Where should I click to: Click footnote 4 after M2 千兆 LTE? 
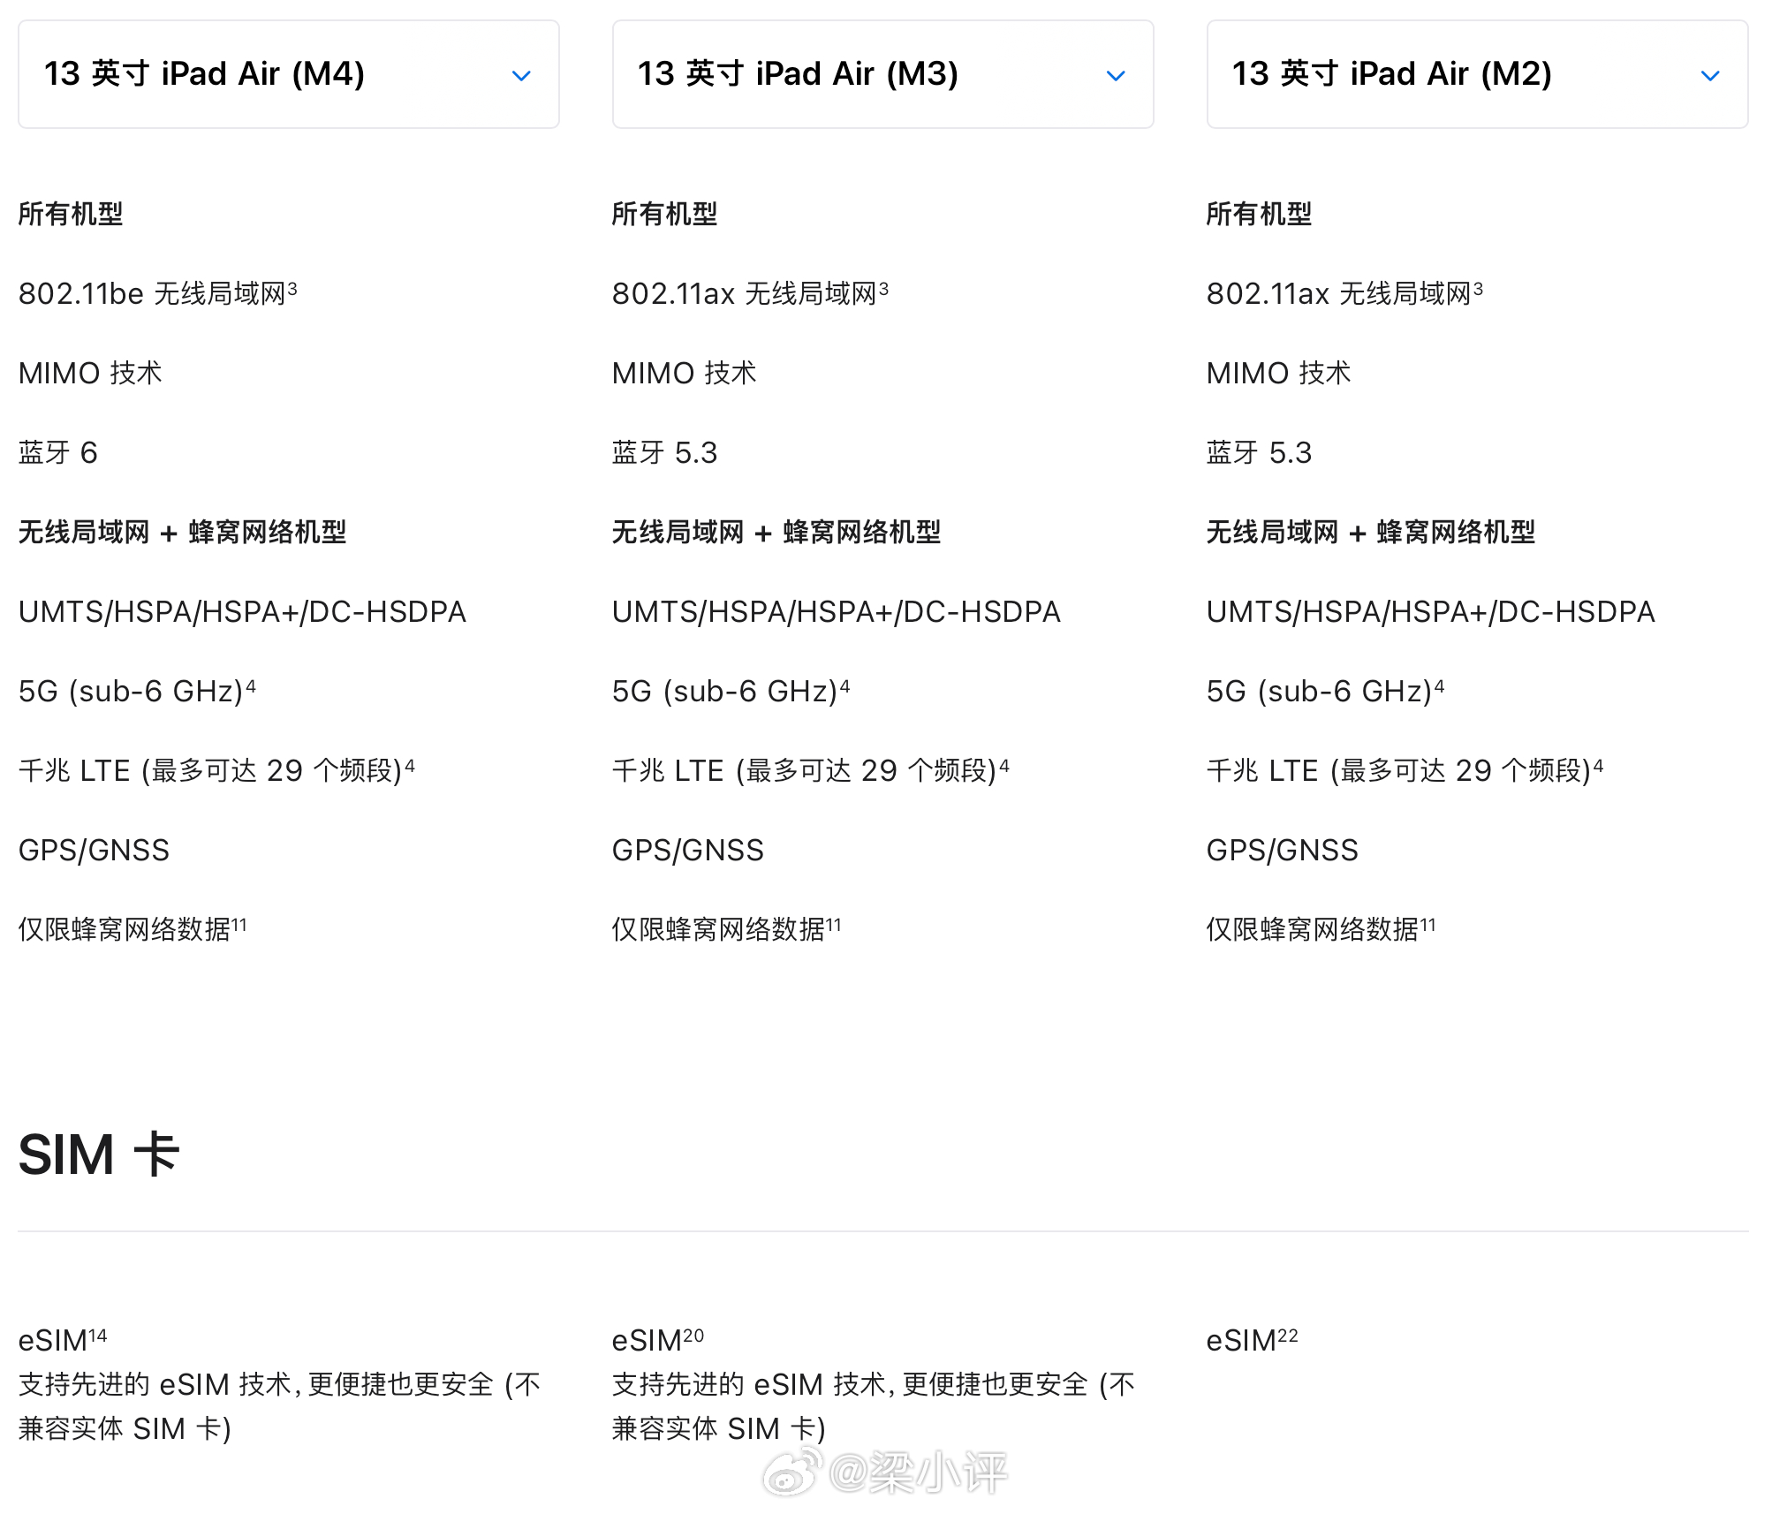[x=1598, y=765]
